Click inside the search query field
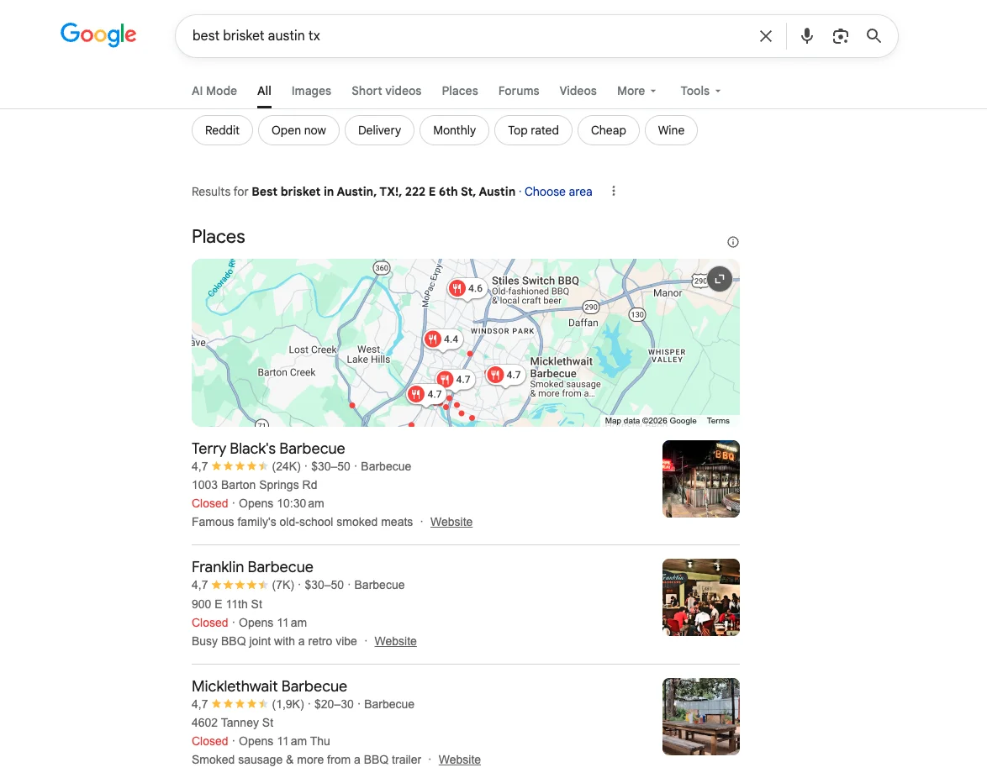 pyautogui.click(x=462, y=36)
